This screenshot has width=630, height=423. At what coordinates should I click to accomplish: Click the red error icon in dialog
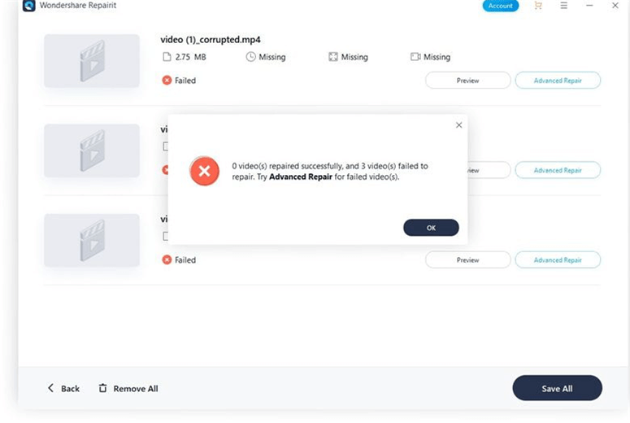tap(204, 171)
